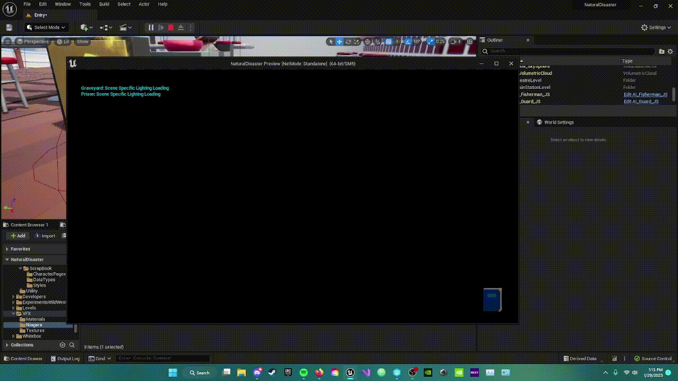Open the editor Settings dropdown
The image size is (678, 381).
[656, 28]
